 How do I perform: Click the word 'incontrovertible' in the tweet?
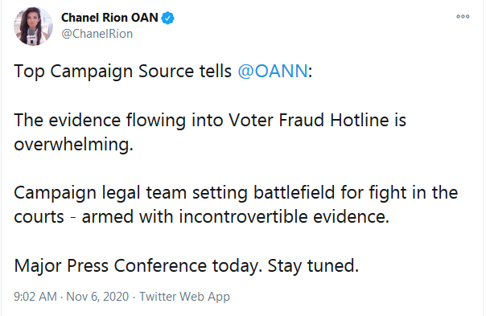tap(243, 216)
